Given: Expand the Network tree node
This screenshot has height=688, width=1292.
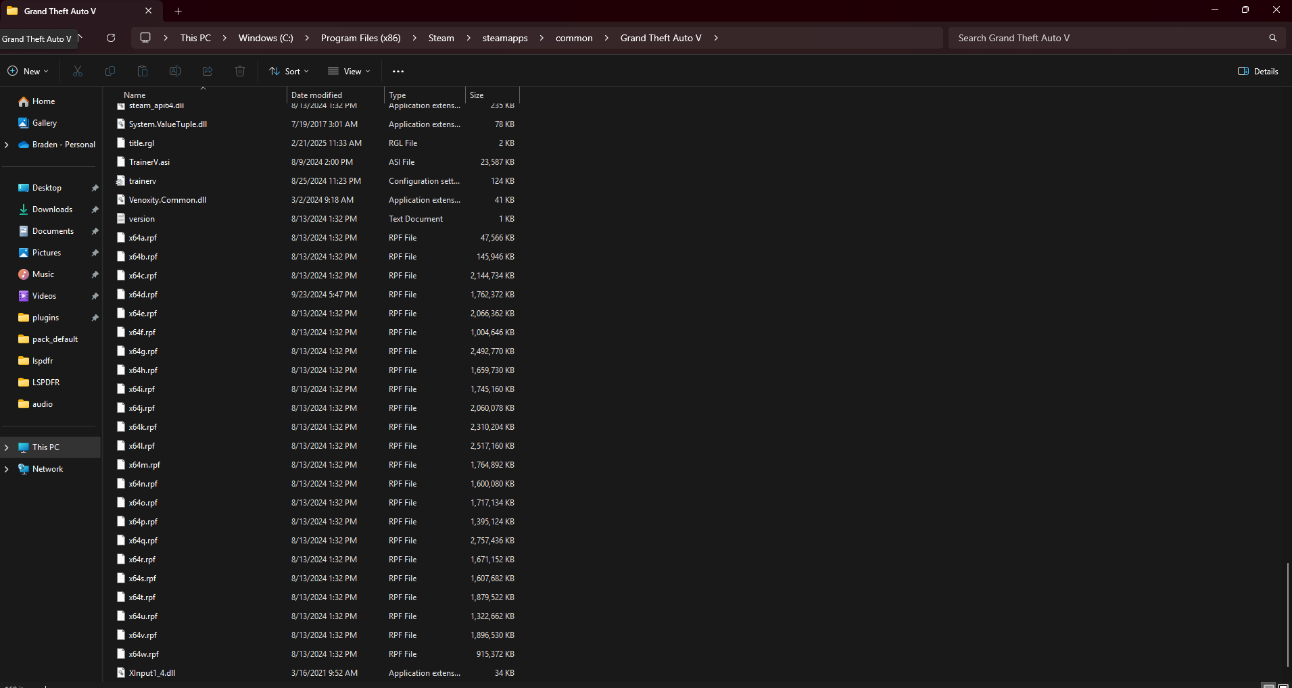Looking at the screenshot, I should point(7,469).
